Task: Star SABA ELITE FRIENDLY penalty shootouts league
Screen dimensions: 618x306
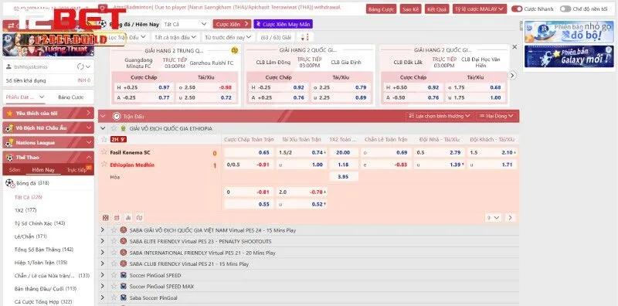Action: pyautogui.click(x=114, y=241)
